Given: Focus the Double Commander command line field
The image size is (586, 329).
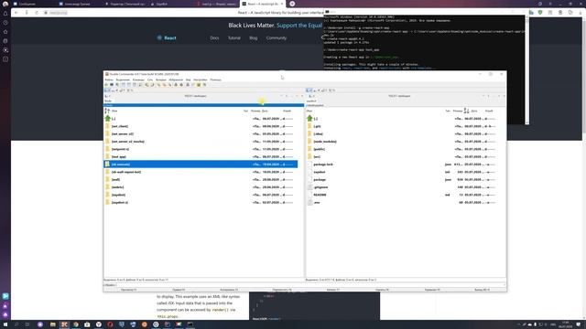Looking at the screenshot, I should (310, 285).
